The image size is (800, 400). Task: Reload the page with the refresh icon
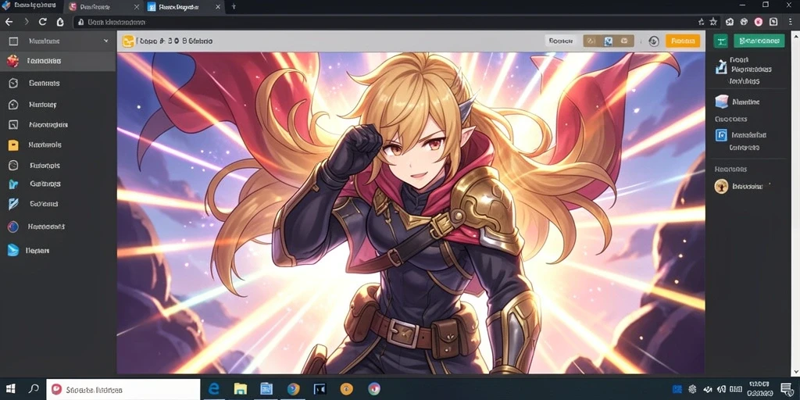coord(43,22)
